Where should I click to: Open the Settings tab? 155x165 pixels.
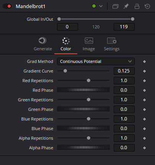112,44
